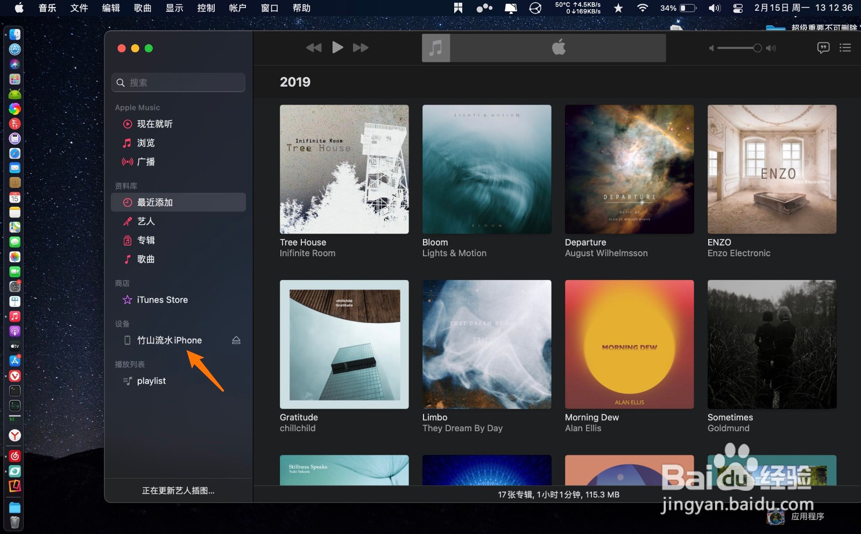Open the 帮助 menu
The image size is (861, 534).
[301, 8]
